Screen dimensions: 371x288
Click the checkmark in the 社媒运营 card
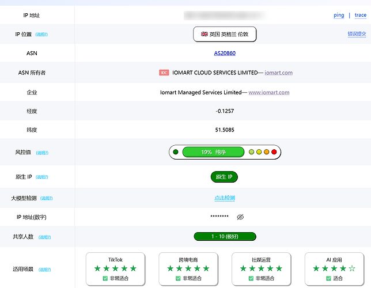click(251, 279)
